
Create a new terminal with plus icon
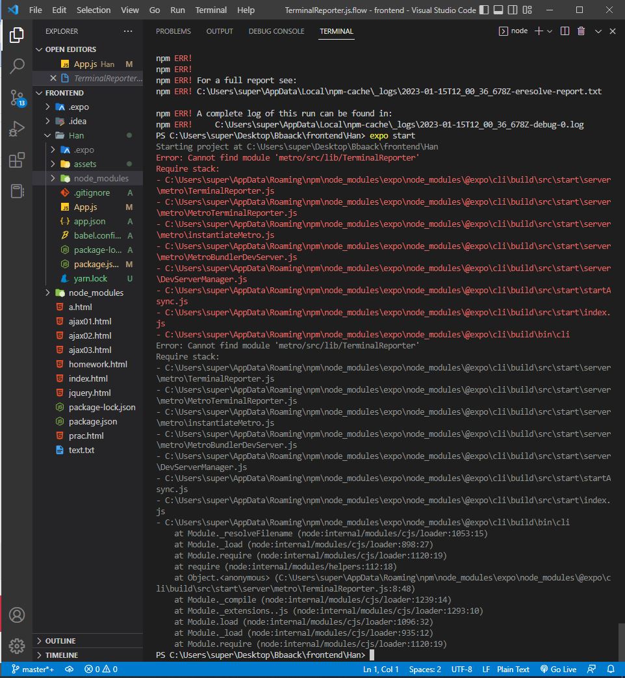coord(539,31)
